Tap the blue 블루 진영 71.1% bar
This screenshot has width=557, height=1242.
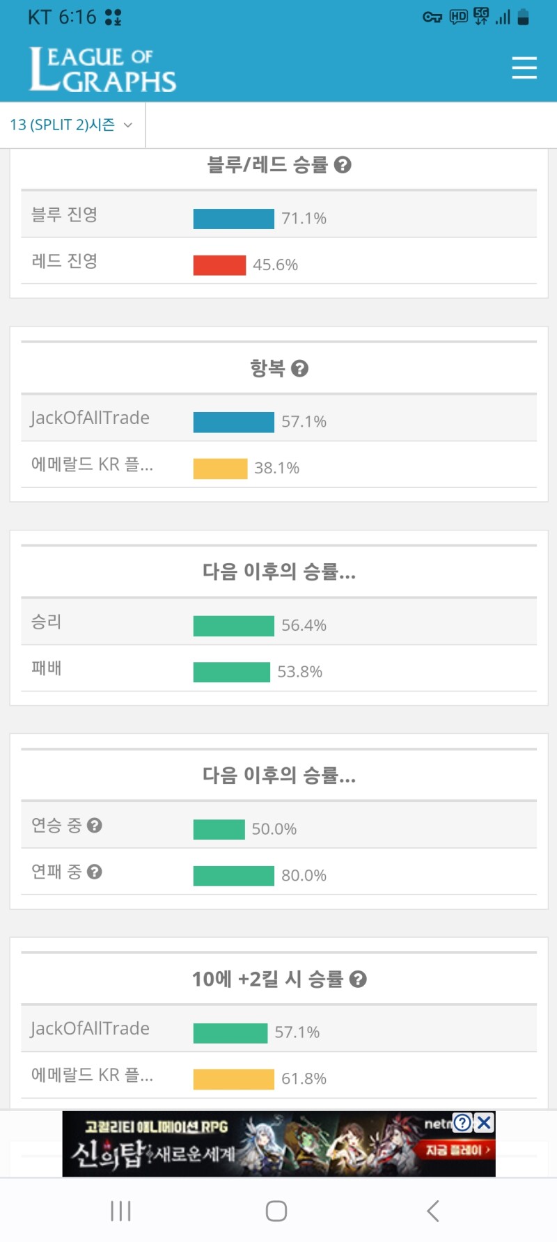[x=233, y=219]
